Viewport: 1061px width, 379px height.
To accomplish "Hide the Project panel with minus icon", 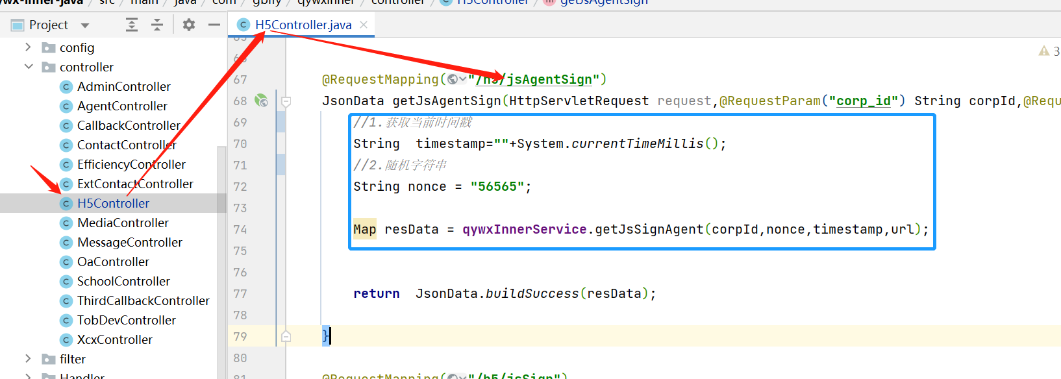I will (214, 25).
